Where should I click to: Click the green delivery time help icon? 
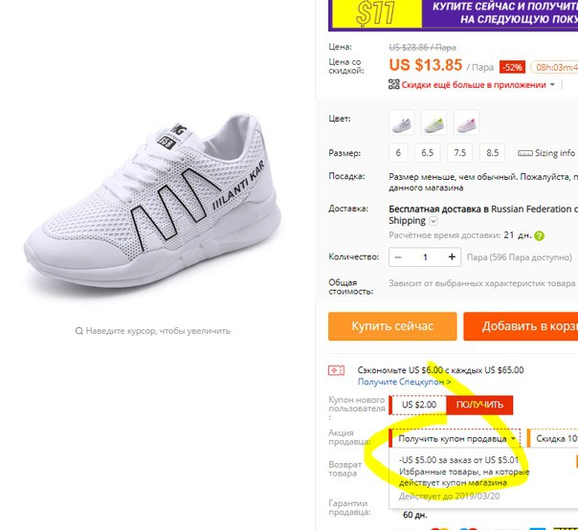click(539, 236)
